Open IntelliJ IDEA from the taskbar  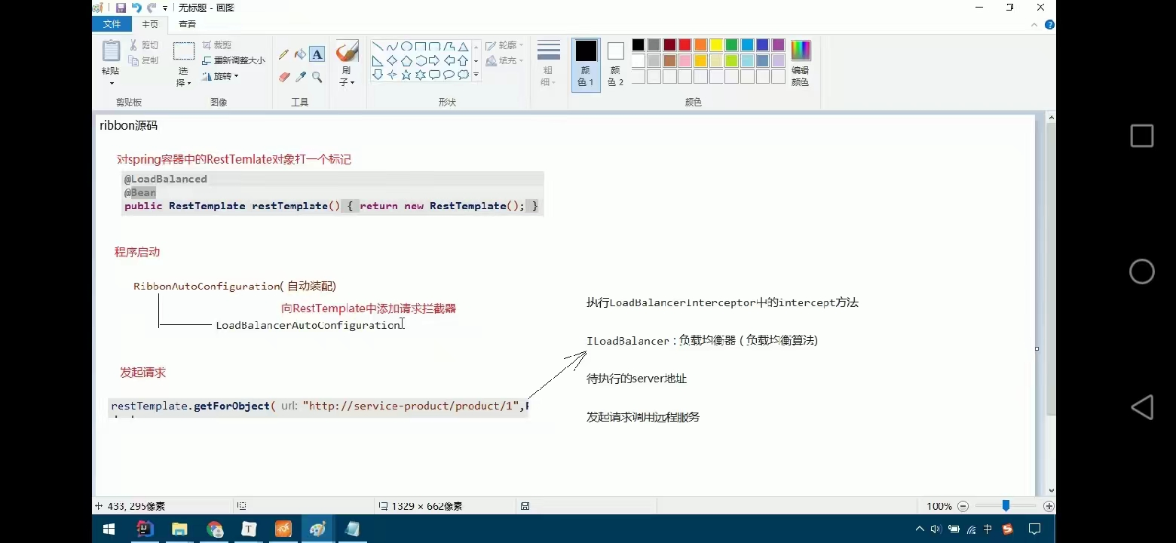point(145,529)
